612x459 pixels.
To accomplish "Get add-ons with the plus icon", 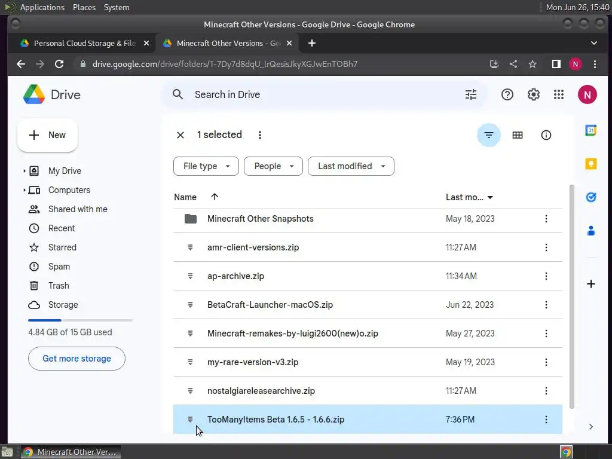I will [x=591, y=284].
